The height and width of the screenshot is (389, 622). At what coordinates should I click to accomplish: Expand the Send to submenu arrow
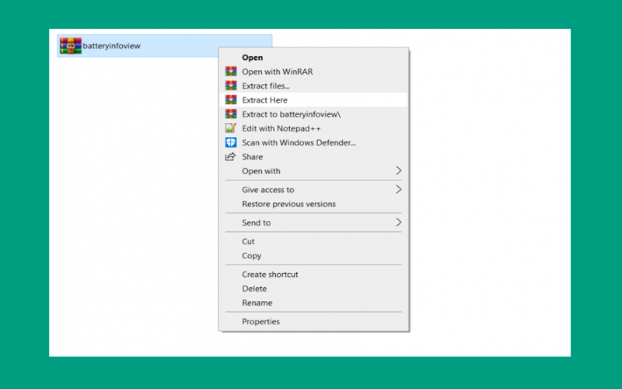tap(399, 223)
